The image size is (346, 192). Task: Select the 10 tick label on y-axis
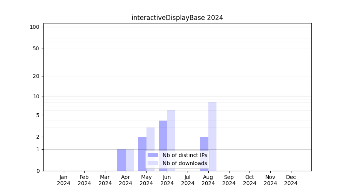pyautogui.click(x=36, y=96)
